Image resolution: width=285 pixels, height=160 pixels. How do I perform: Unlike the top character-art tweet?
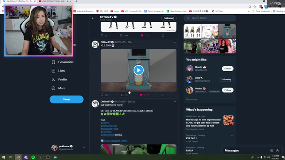click(142, 36)
